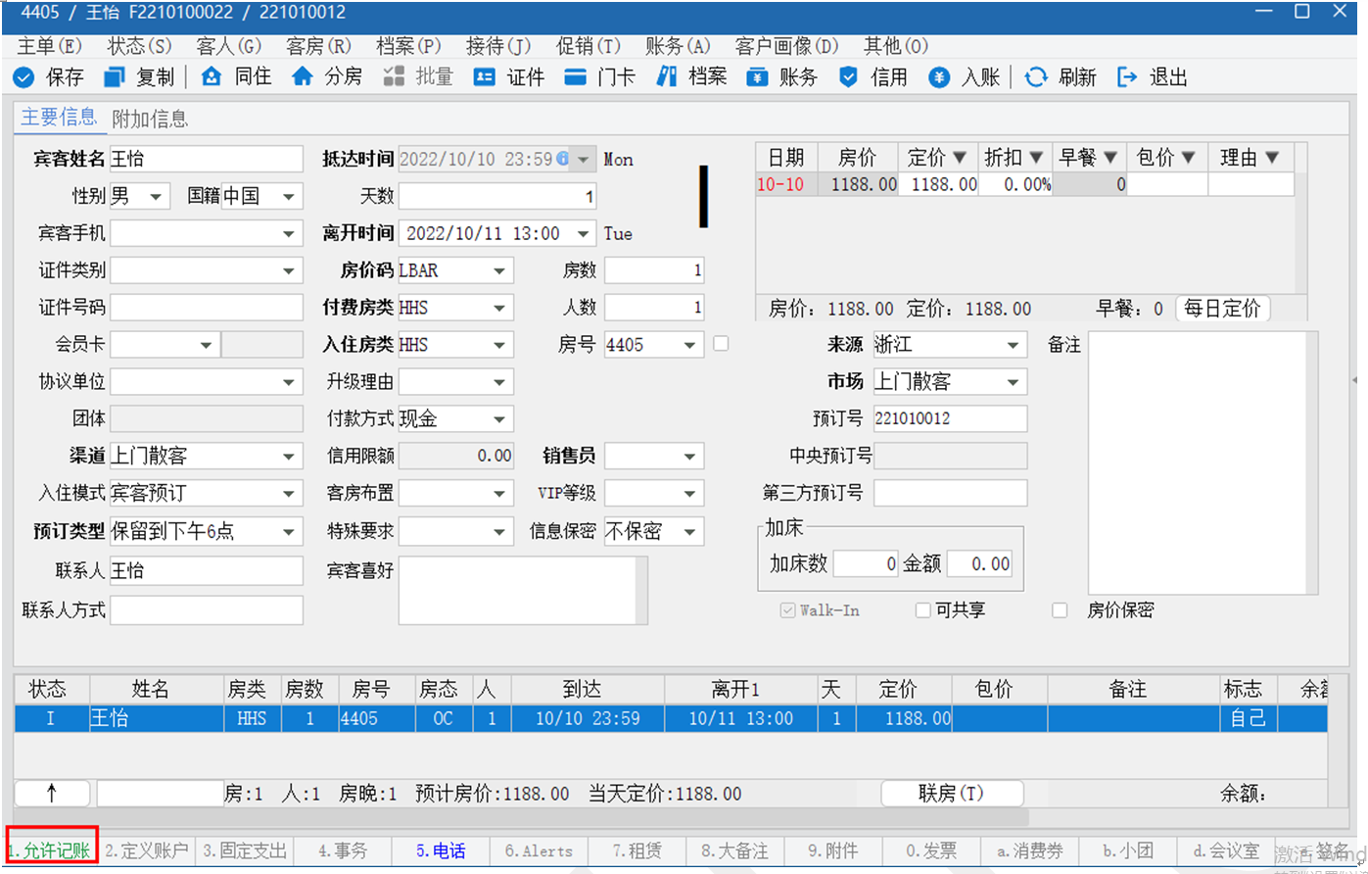Click the 折扣 column header
Viewport: 1368px width, 874px height.
click(x=1014, y=157)
